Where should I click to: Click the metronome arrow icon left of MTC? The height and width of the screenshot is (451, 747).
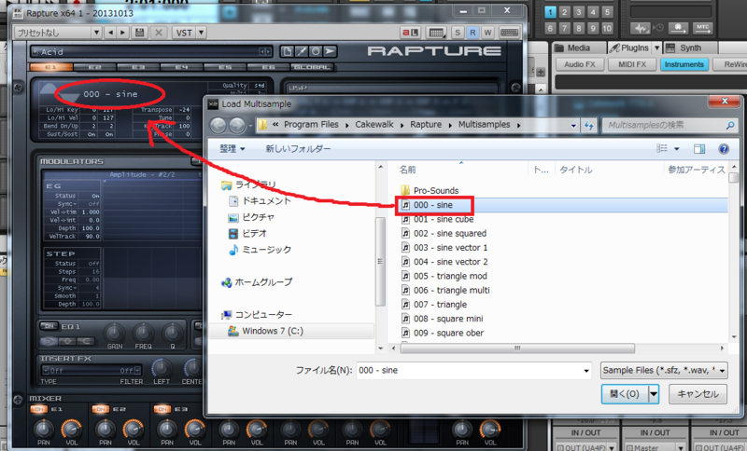tap(678, 28)
